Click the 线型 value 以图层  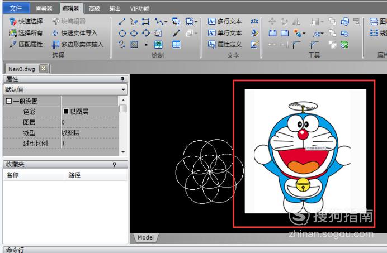point(89,133)
